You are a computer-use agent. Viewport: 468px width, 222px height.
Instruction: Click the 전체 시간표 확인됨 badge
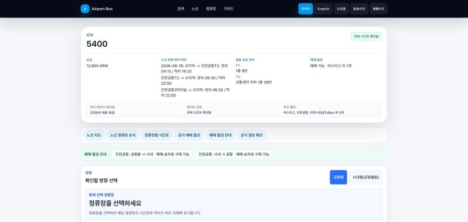[366, 36]
